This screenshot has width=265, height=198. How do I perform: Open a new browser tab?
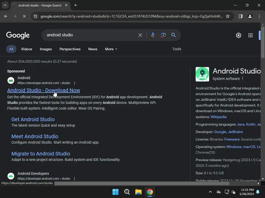(x=76, y=5)
